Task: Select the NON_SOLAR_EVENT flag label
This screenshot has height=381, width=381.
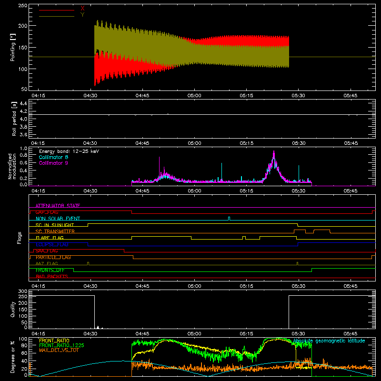Action: [58, 219]
